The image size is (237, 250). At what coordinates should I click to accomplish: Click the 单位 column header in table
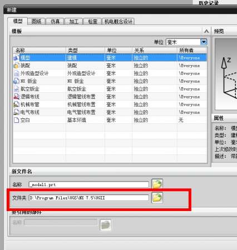coord(119,50)
